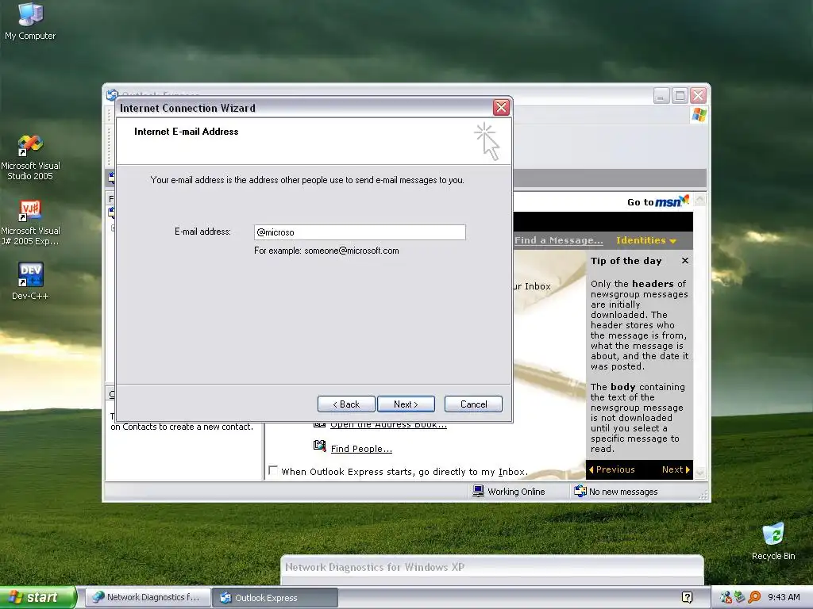Click the magnifier icon in system tray

[x=754, y=597]
